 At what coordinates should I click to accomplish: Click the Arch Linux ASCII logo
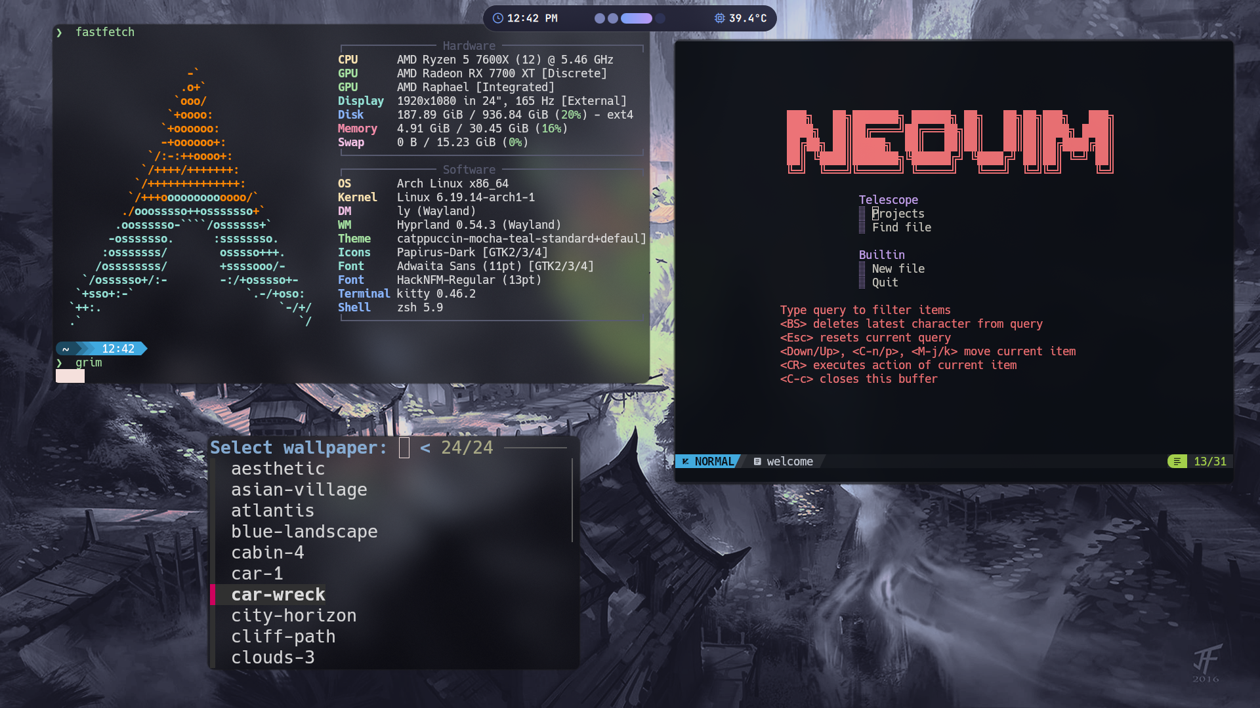(x=190, y=197)
